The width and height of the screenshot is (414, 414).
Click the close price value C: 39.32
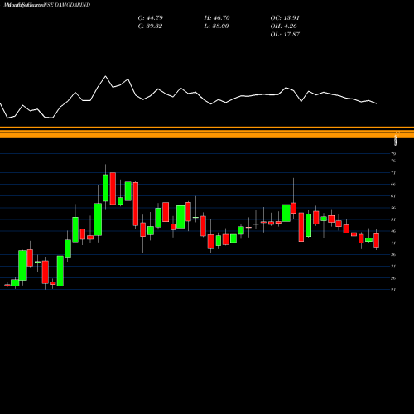coord(150,26)
